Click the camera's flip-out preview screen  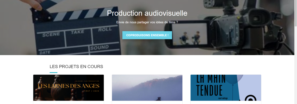click(x=190, y=34)
